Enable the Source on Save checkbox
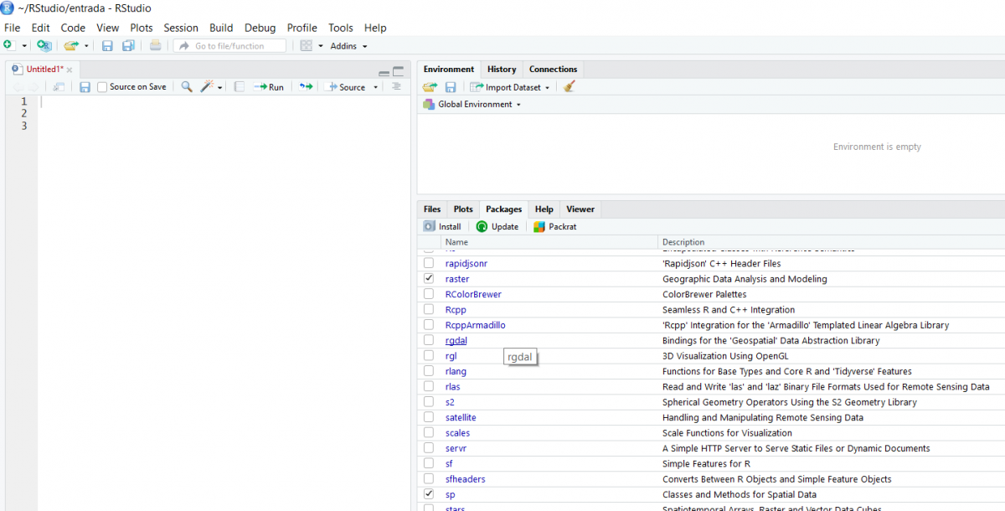The width and height of the screenshot is (1005, 511). (102, 86)
